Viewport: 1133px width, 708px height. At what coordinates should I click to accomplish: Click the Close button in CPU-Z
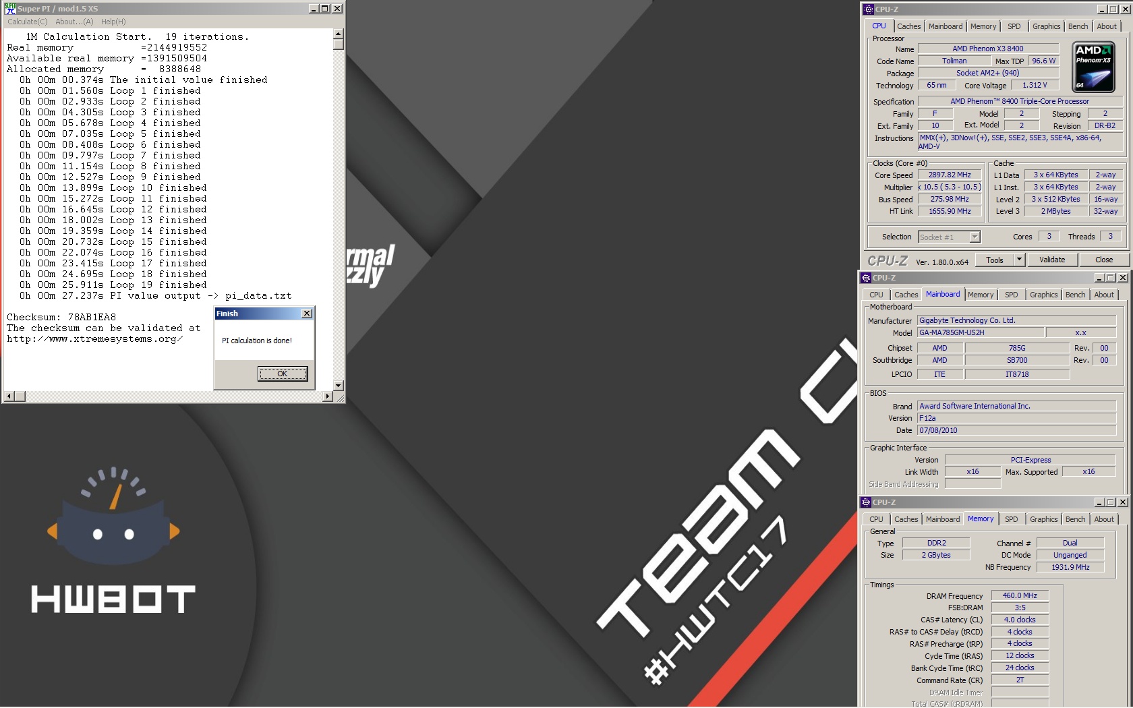pos(1104,260)
